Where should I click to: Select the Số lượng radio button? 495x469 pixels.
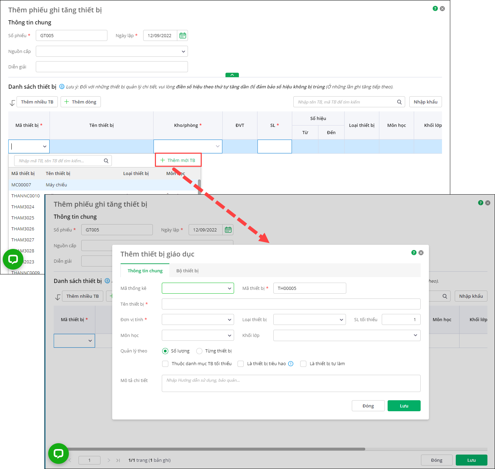pyautogui.click(x=165, y=351)
